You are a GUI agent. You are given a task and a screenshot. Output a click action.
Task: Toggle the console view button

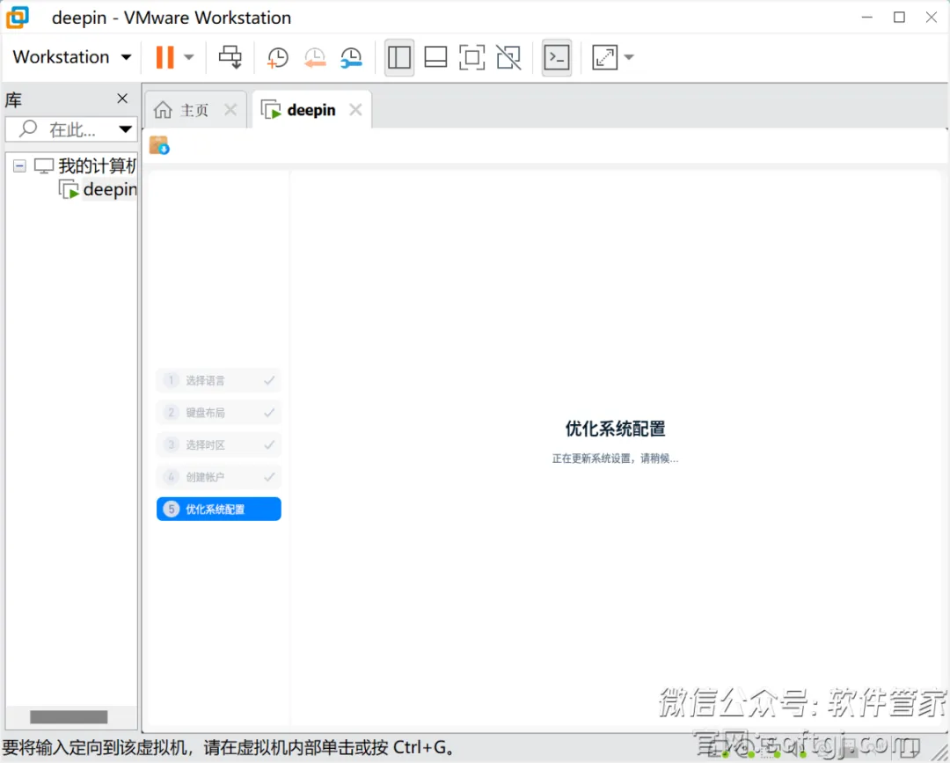coord(557,57)
